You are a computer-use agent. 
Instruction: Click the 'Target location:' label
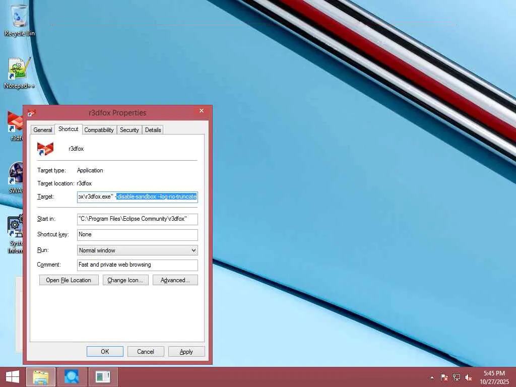pos(55,183)
